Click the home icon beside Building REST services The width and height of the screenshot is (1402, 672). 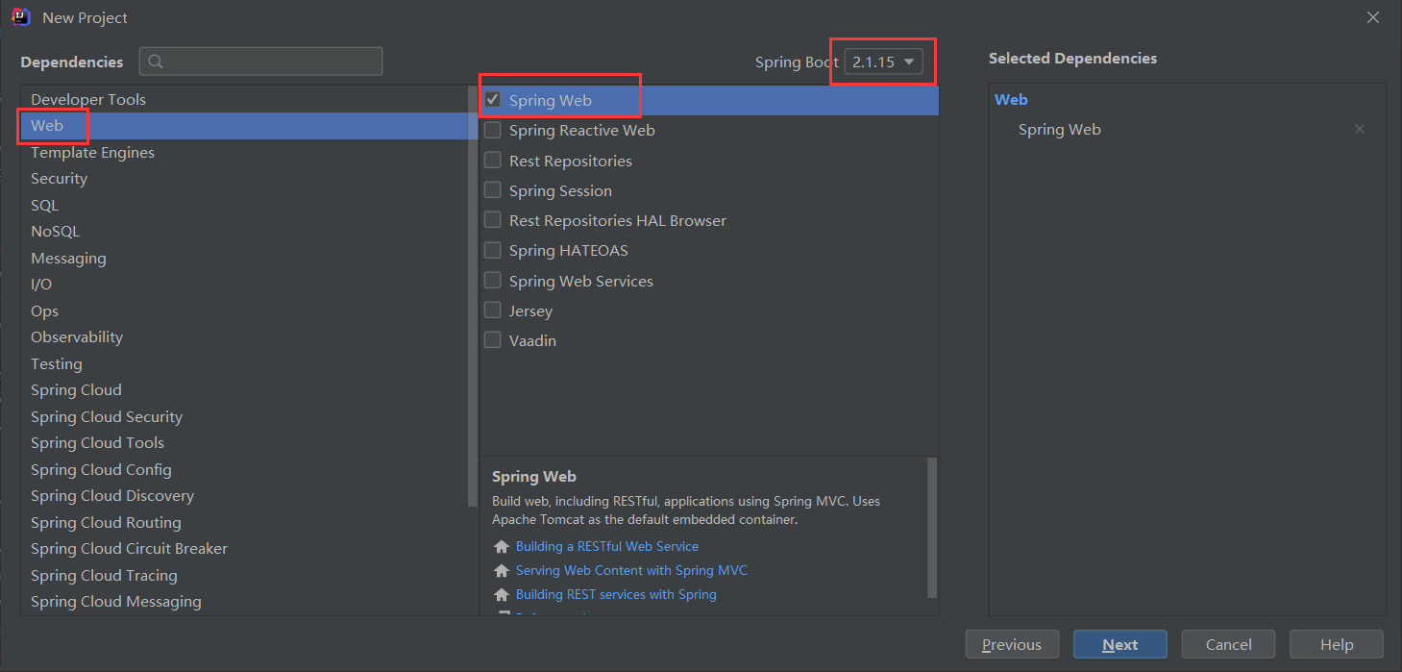[501, 595]
